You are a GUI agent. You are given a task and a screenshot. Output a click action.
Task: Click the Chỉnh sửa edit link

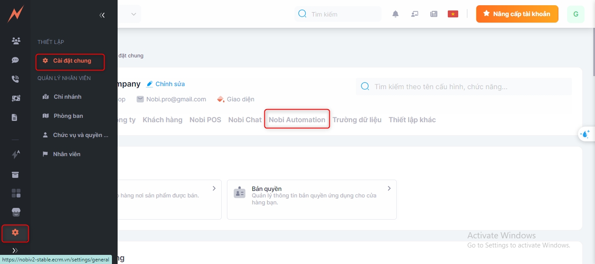pyautogui.click(x=166, y=84)
